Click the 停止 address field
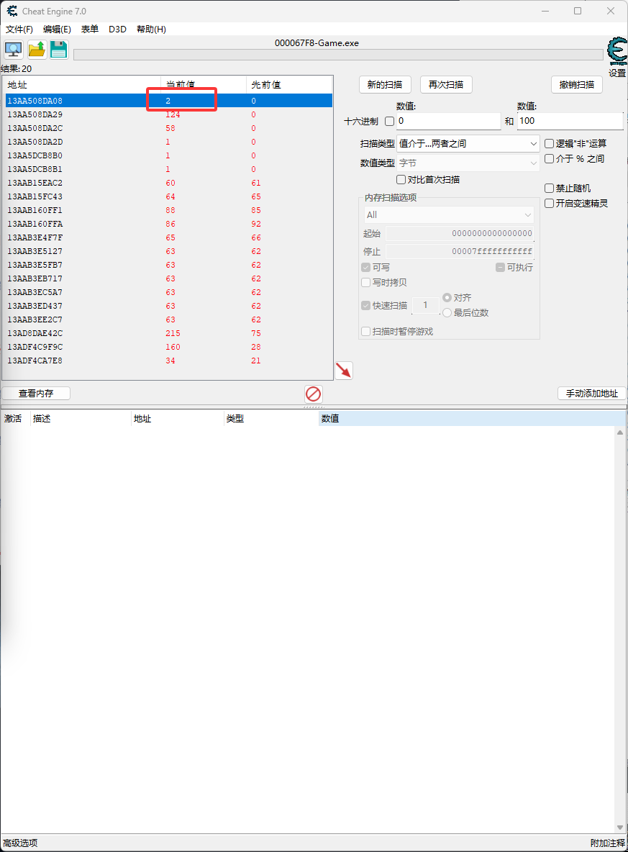The image size is (628, 852). pyautogui.click(x=460, y=252)
